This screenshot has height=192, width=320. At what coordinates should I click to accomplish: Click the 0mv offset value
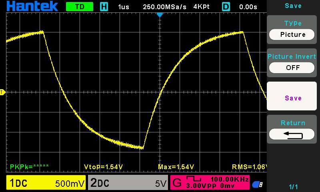[x=228, y=186]
